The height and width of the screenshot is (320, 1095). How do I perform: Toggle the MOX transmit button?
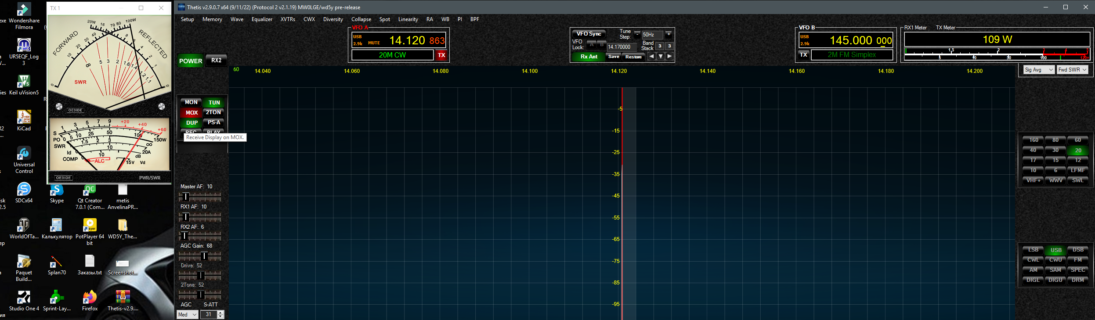coord(192,113)
